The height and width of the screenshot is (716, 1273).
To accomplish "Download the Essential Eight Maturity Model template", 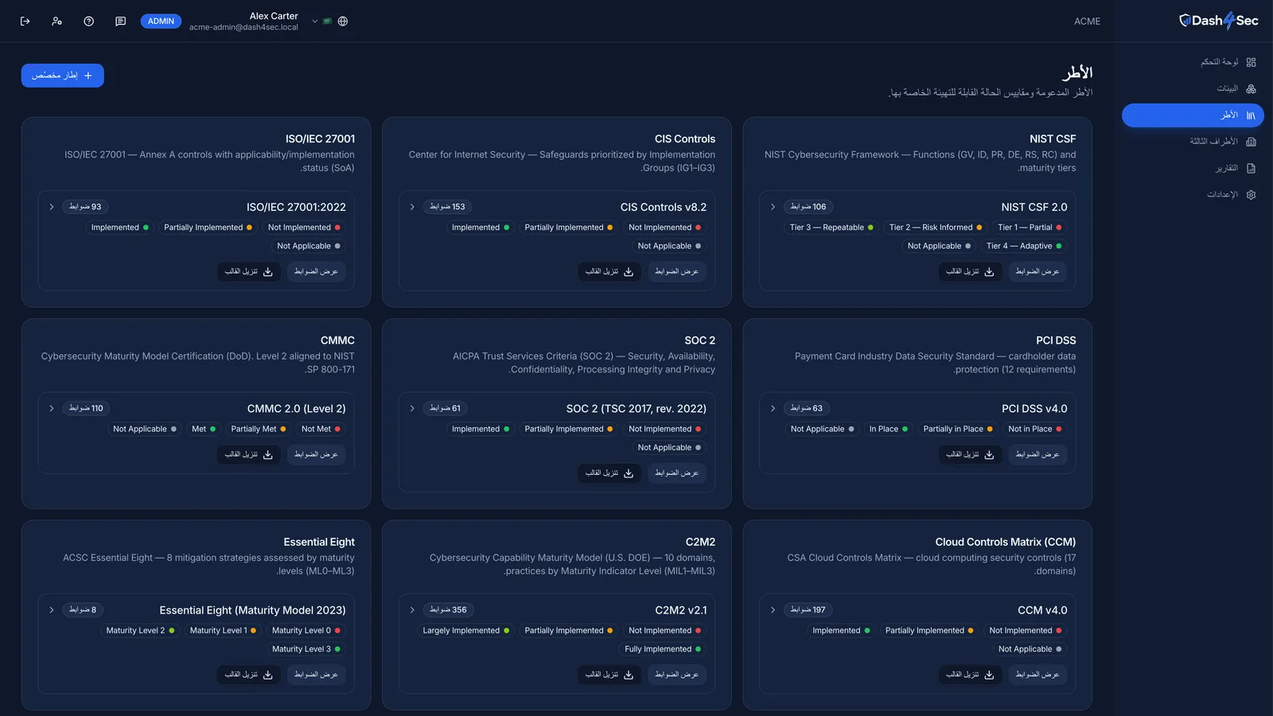I will click(249, 675).
